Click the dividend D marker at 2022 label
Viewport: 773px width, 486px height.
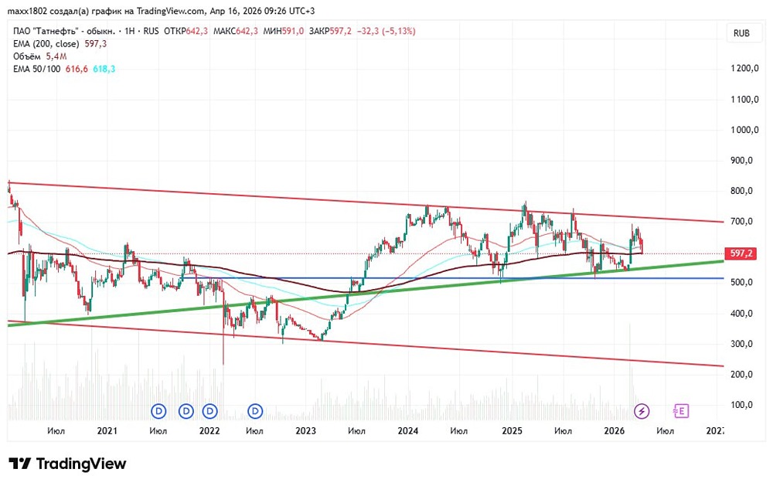point(210,410)
